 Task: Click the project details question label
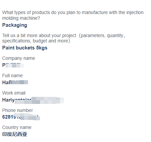tap(64, 38)
